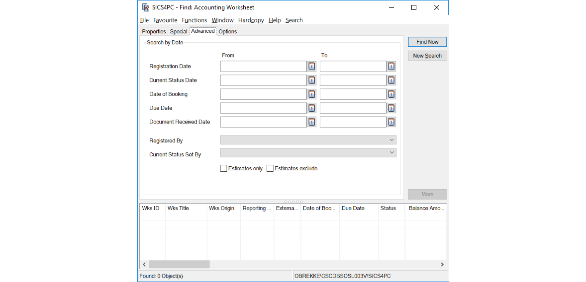
Task: Open calendar for Due Date From
Action: tap(312, 108)
